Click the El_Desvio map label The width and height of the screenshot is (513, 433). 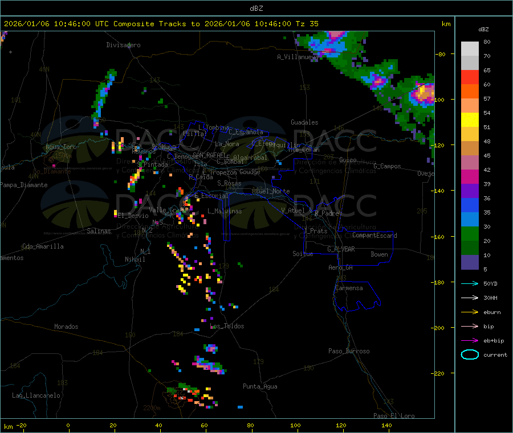click(133, 216)
